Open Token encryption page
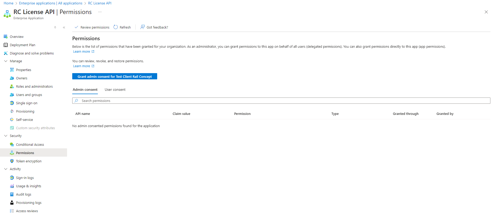Viewport: 493px width, 215px height. 28,161
